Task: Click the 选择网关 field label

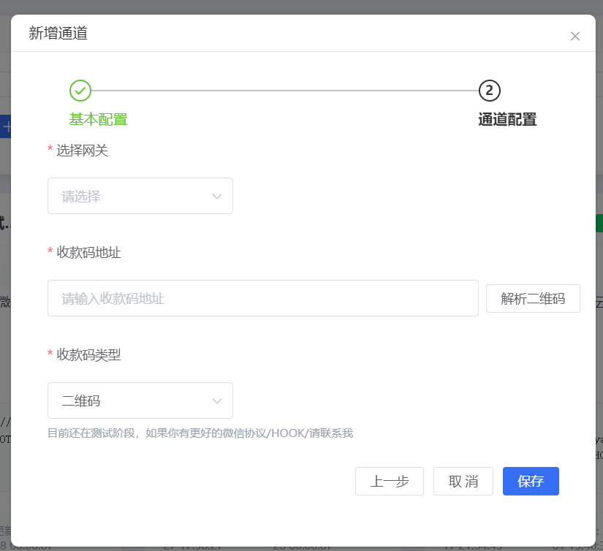Action: pyautogui.click(x=83, y=151)
